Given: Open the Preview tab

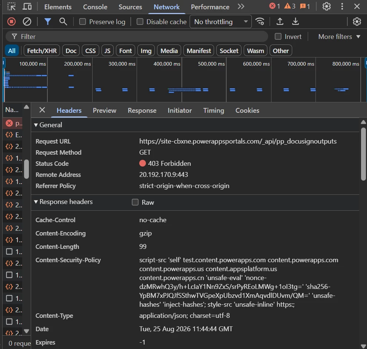Looking at the screenshot, I should [104, 111].
